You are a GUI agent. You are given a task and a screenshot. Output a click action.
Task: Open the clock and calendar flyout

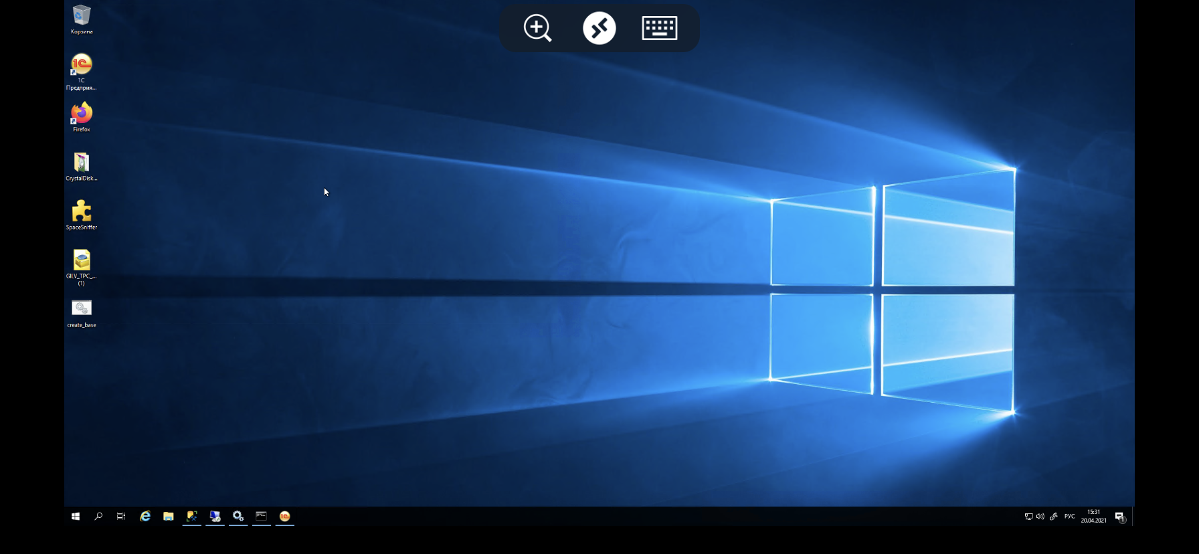1093,517
